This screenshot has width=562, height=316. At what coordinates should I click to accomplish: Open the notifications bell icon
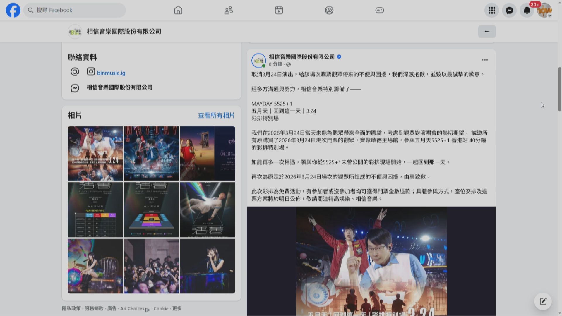tap(527, 11)
